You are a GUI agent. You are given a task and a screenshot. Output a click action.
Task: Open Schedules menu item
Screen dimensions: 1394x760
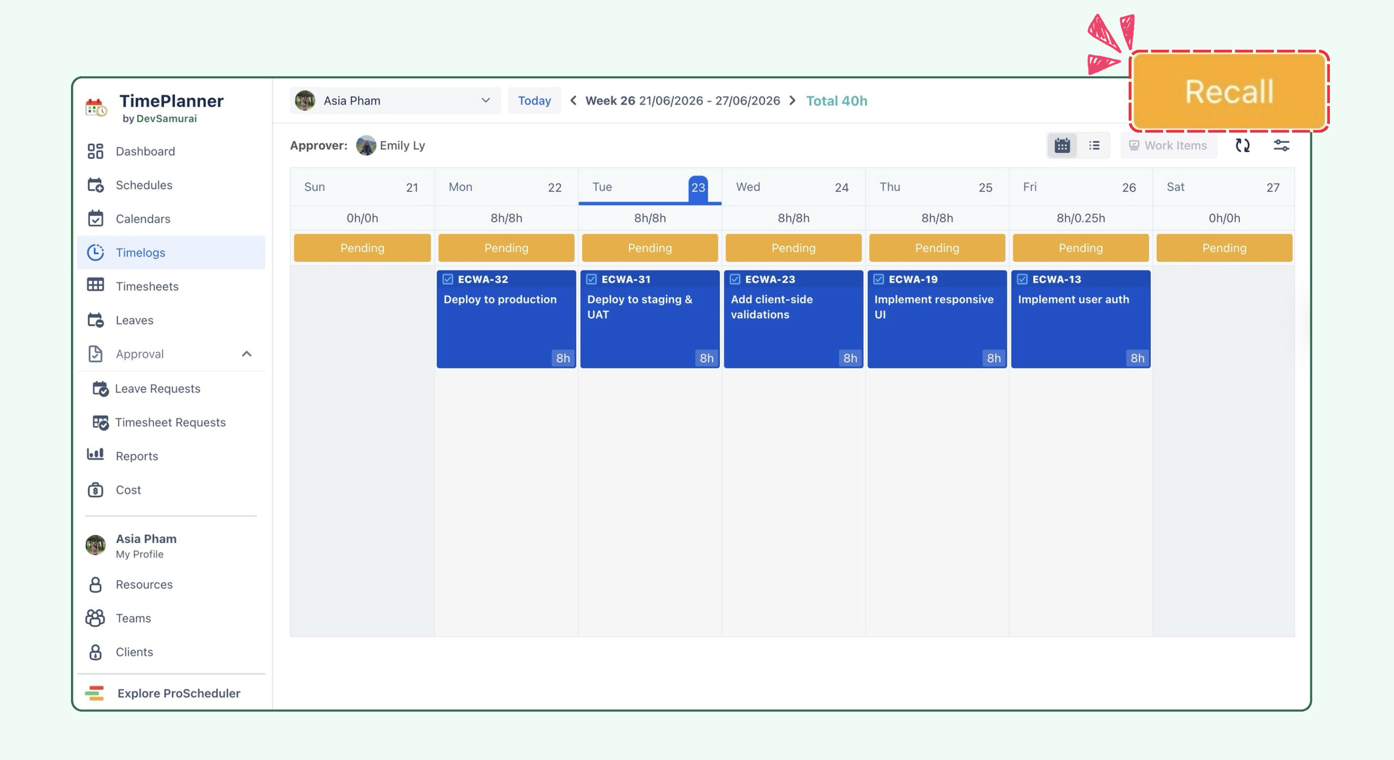171,185
